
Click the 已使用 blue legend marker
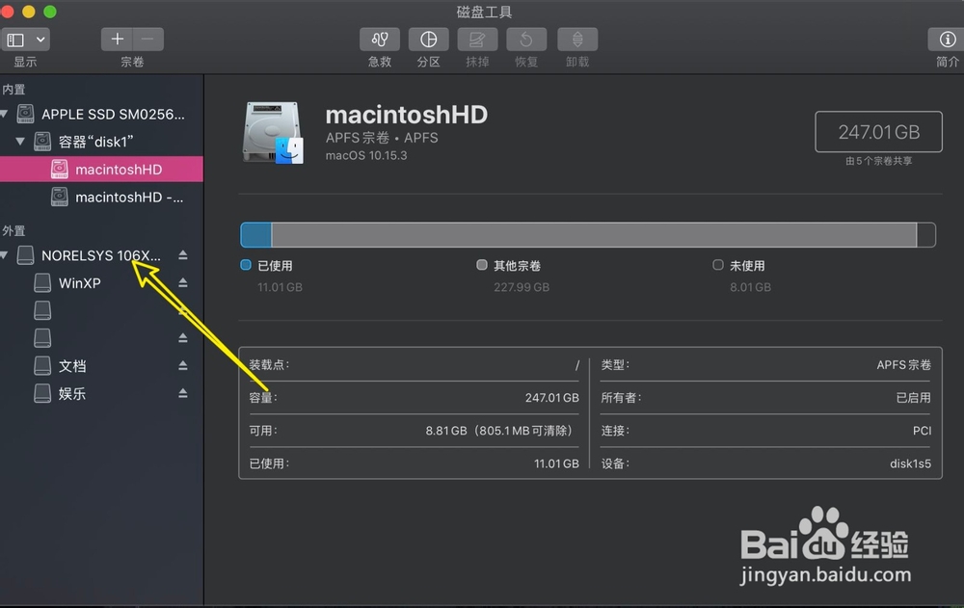point(246,265)
